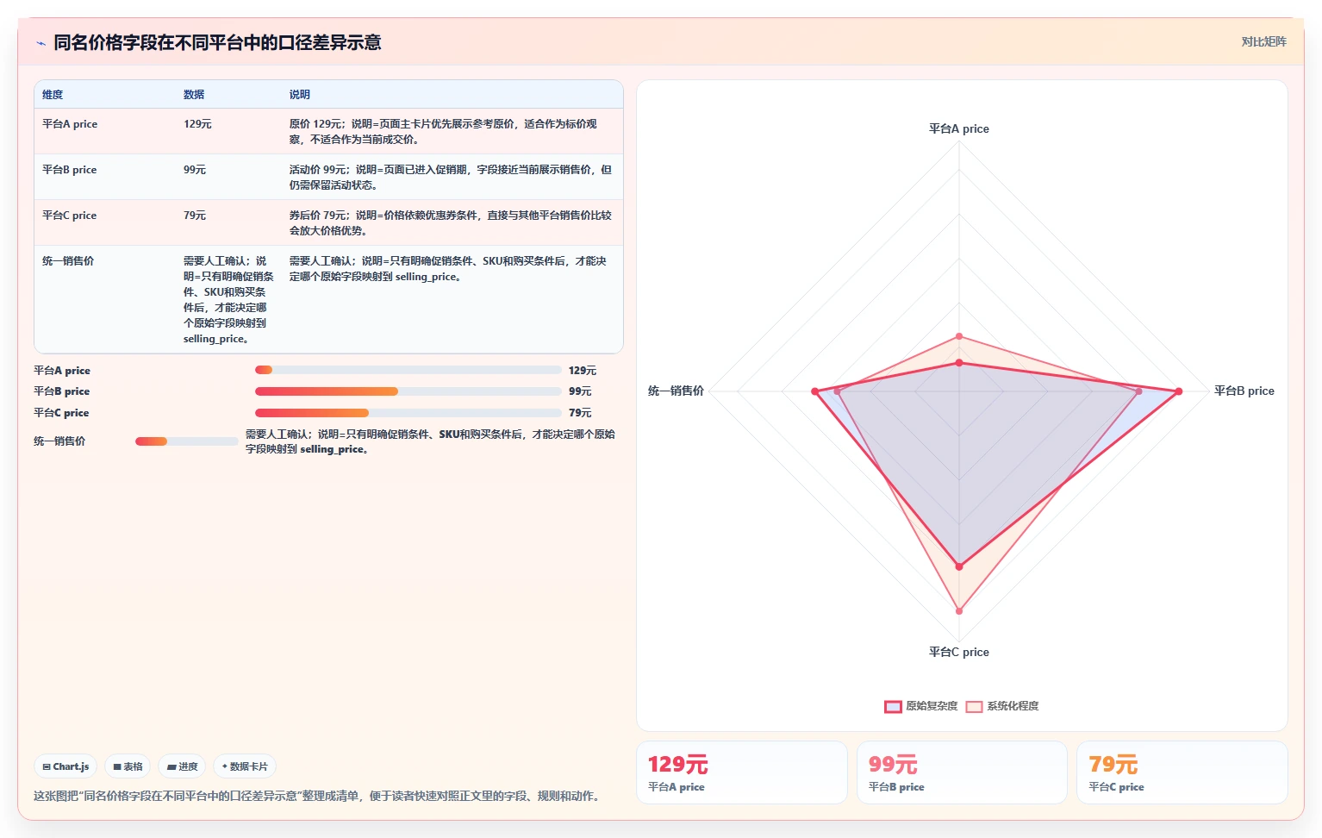Click the 平台A price progress bar
The image size is (1322, 838).
click(408, 370)
